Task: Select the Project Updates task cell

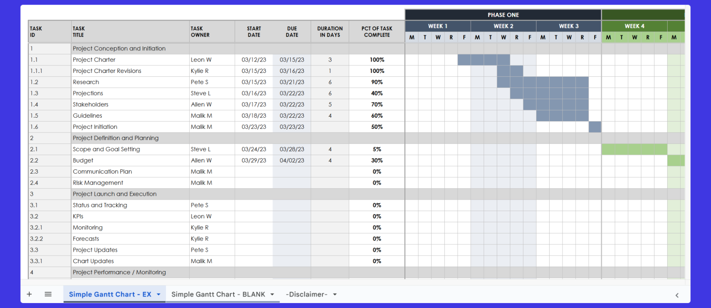Action: 130,250
